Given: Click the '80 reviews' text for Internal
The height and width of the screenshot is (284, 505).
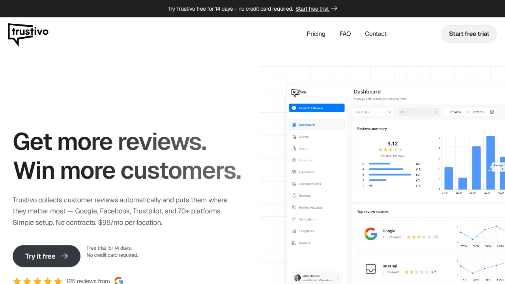Looking at the screenshot, I should [x=391, y=272].
